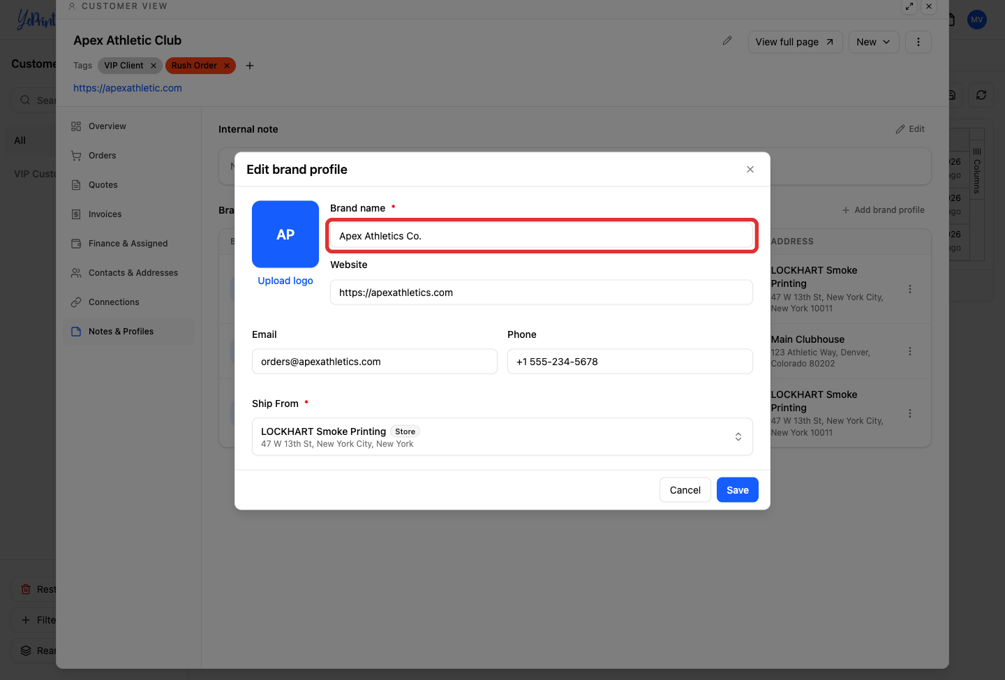Screen dimensions: 1005x680
Task: Go to the Overview section
Action: point(130,126)
